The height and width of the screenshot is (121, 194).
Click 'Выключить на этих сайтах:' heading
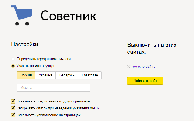coord(152,48)
